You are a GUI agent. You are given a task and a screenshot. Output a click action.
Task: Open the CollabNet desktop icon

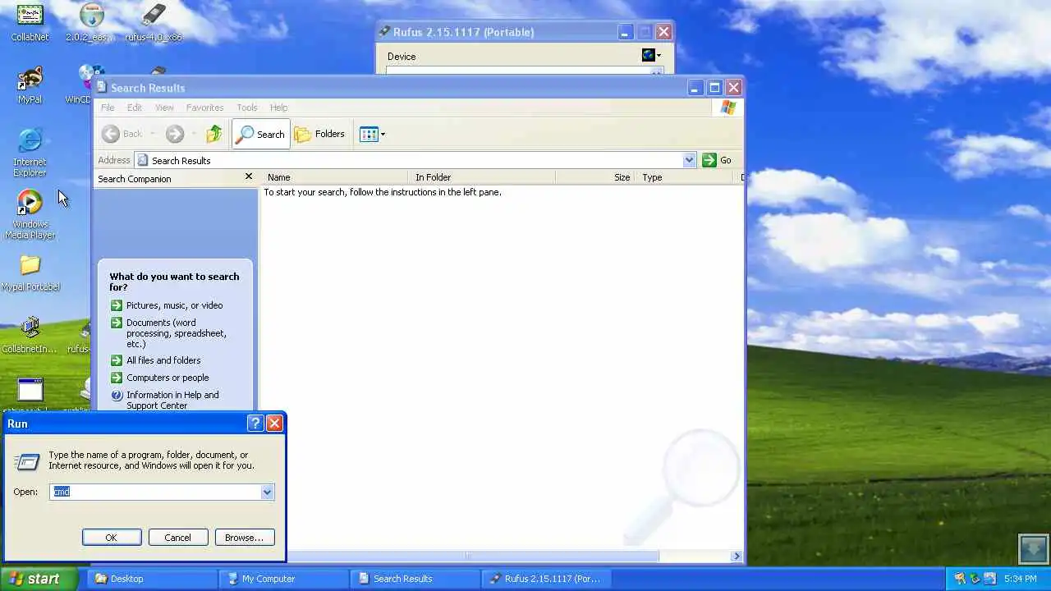[x=30, y=21]
